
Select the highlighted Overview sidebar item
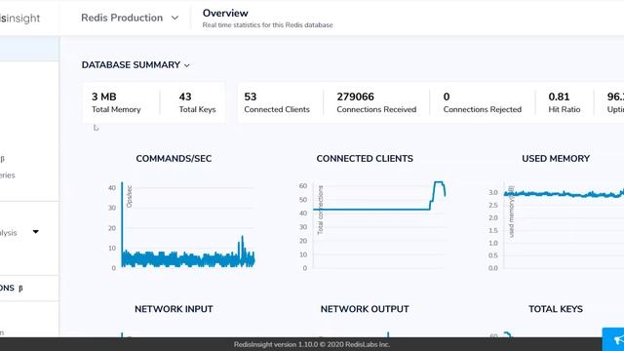point(29,49)
